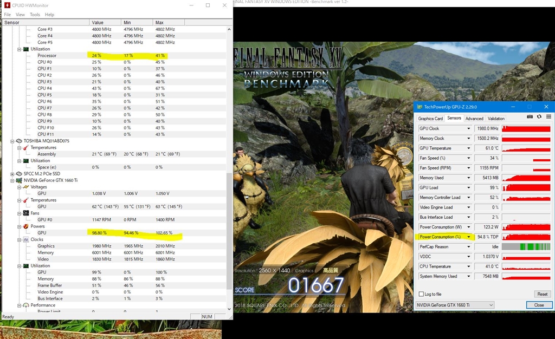555x339 pixels.
Task: Click the 123.2 W power consumption value
Action: click(487, 227)
